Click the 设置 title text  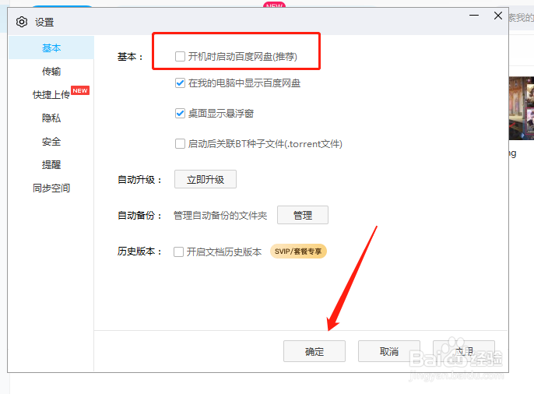click(44, 23)
